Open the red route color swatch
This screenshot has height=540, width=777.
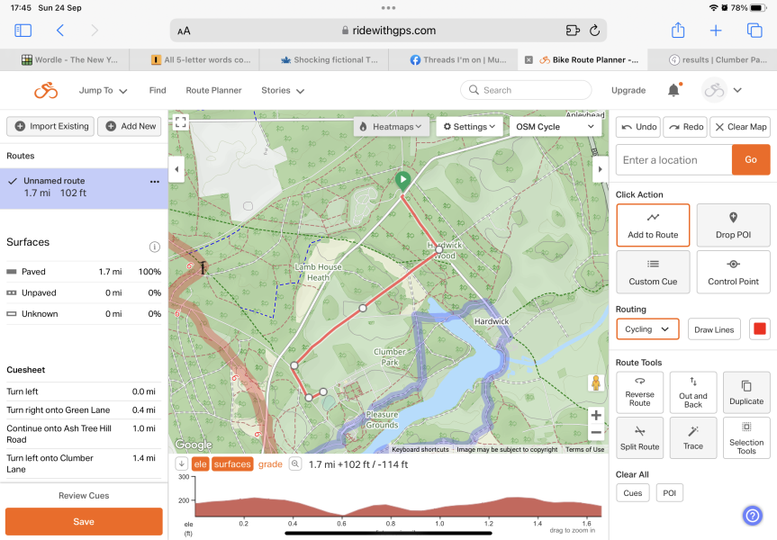tap(759, 329)
